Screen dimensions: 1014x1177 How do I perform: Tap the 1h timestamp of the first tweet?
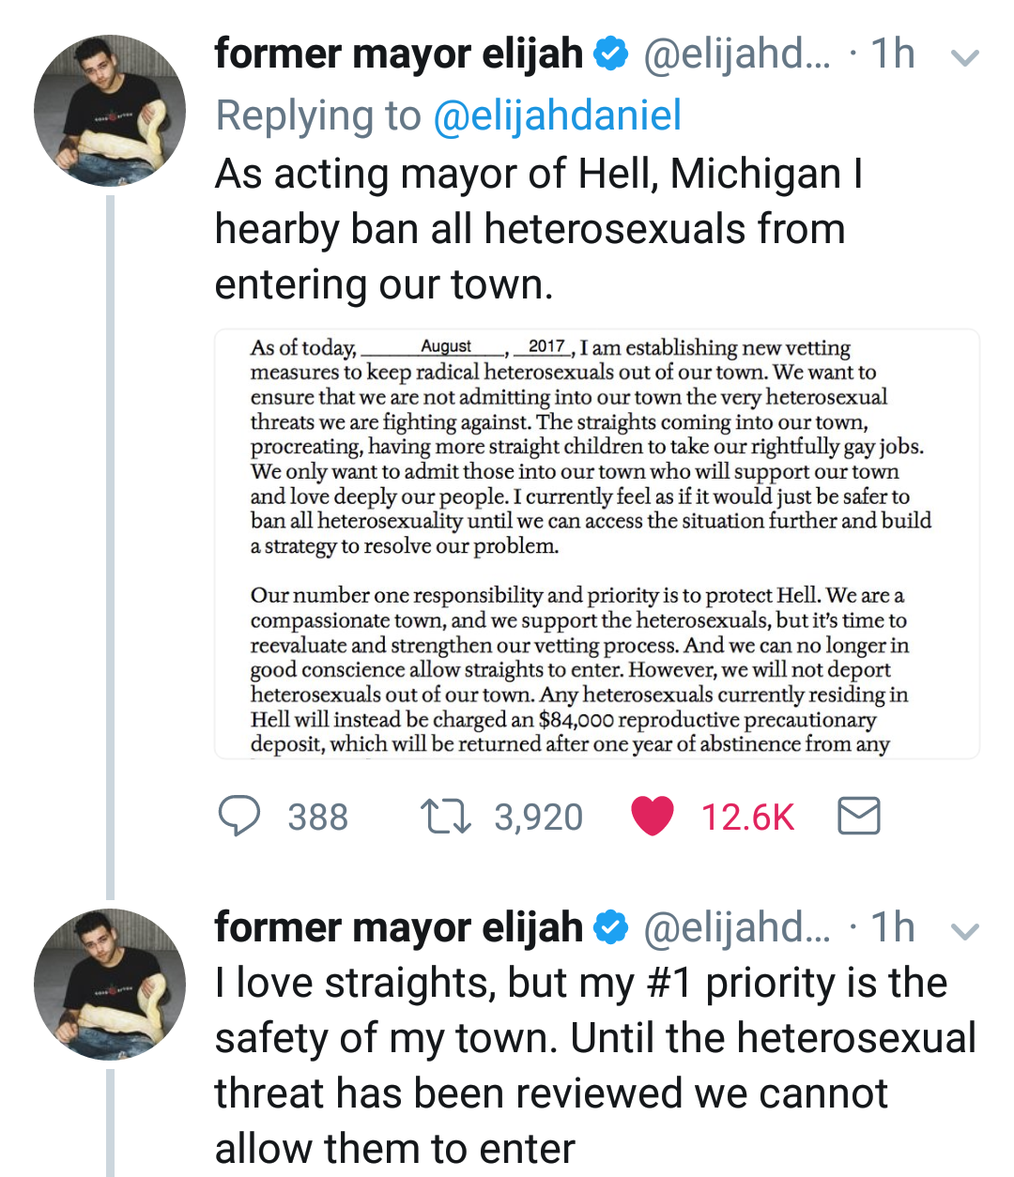893,54
